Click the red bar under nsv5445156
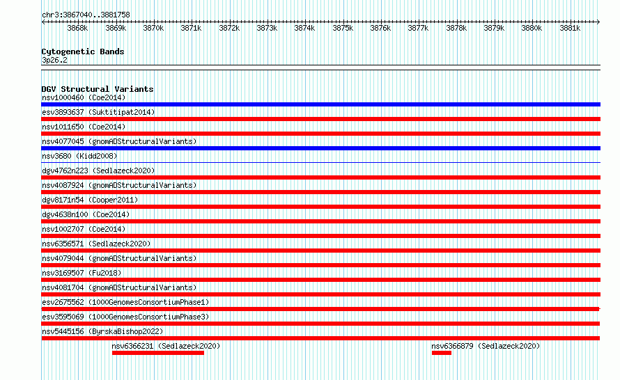This screenshot has height=380, width=620. pos(320,338)
